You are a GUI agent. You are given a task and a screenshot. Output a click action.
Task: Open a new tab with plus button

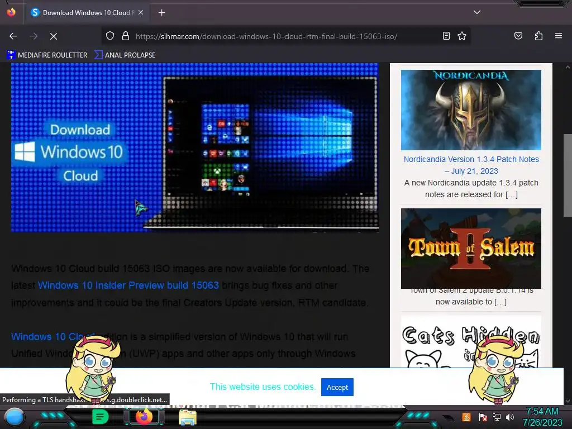(162, 13)
